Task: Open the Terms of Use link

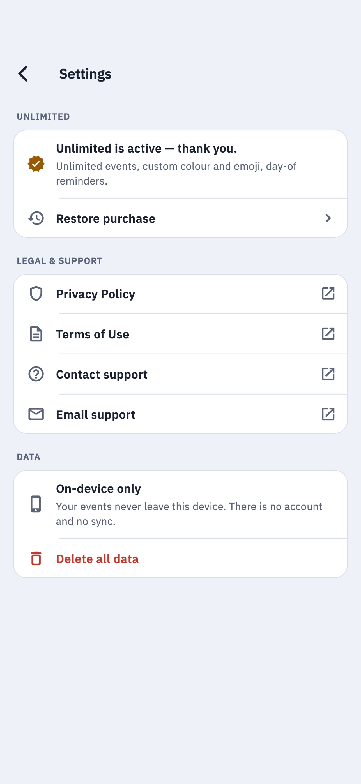Action: coord(181,334)
